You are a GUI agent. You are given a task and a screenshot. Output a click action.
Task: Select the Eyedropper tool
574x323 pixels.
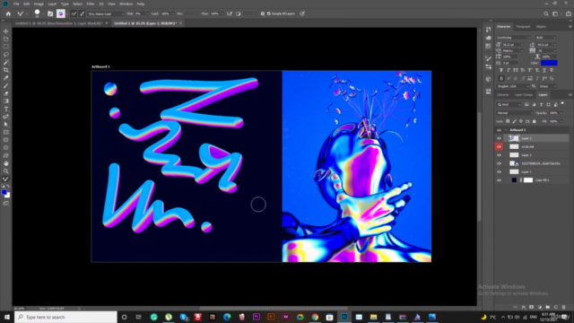click(x=6, y=78)
